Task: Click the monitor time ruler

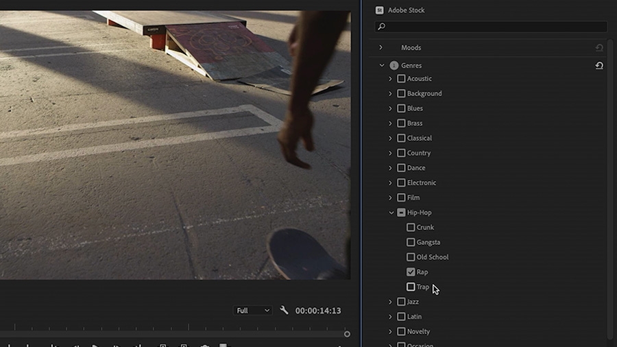Action: click(175, 327)
